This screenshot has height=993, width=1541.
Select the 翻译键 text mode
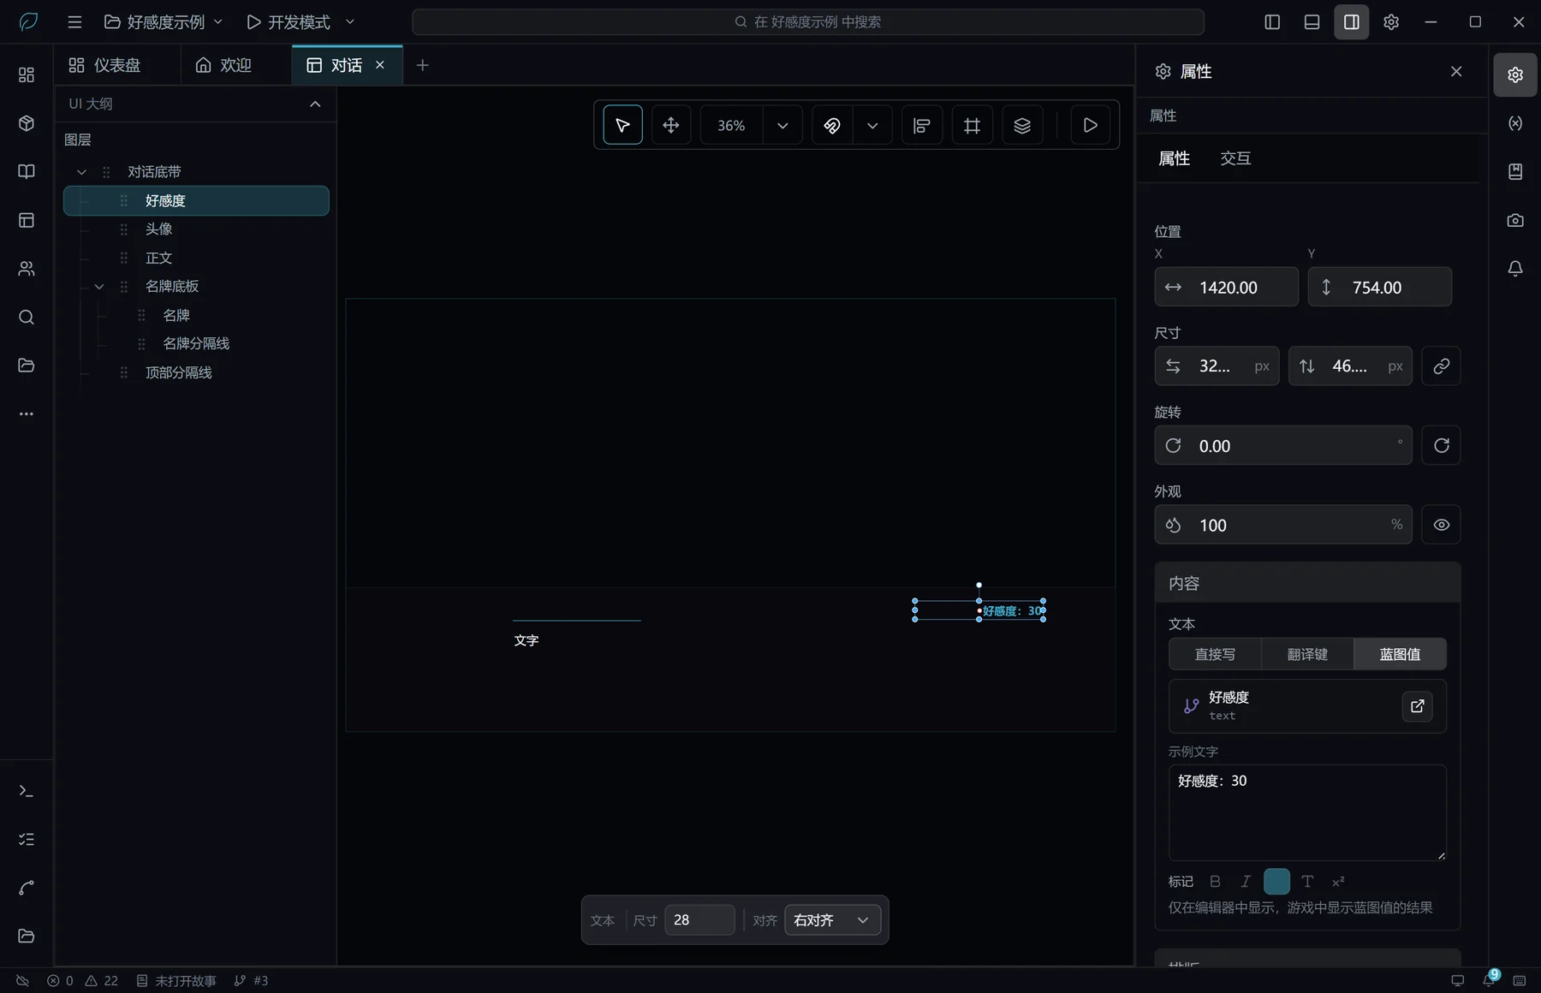(x=1307, y=654)
